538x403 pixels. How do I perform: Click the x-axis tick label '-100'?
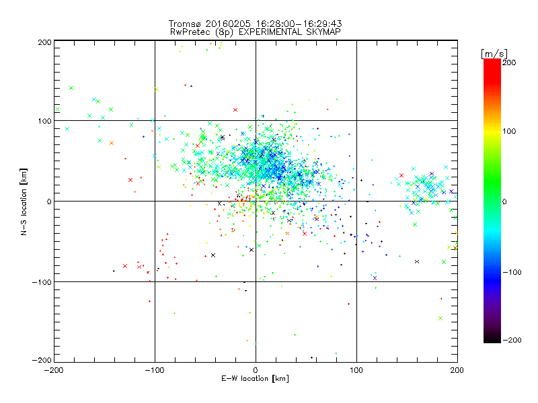point(155,371)
